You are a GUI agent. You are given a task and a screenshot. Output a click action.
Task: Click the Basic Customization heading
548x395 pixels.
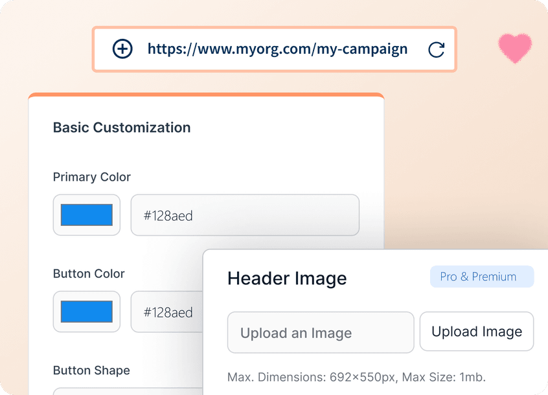[x=122, y=128]
